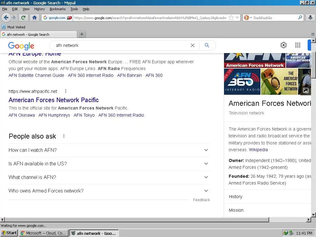Go to the browser Home page
Viewport: 316px width, 237px height.
pos(35,18)
